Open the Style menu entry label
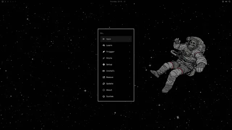The image size is (232, 130). (x=109, y=58)
